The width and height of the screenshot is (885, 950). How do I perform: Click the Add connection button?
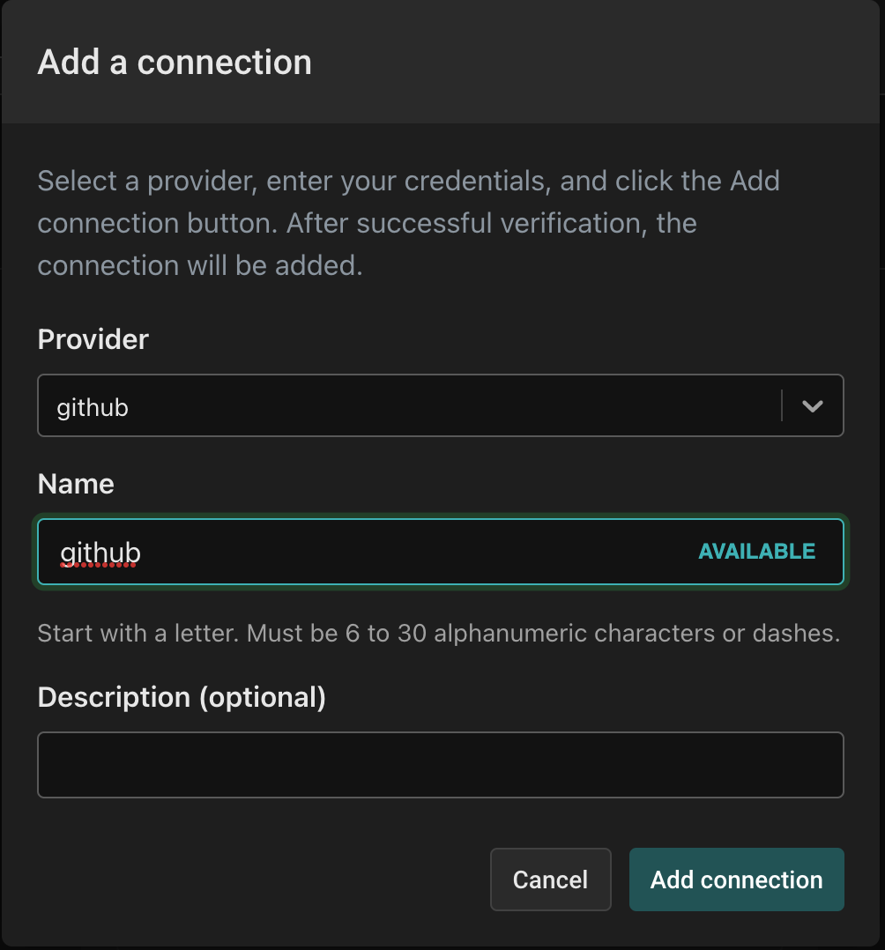[x=737, y=879]
